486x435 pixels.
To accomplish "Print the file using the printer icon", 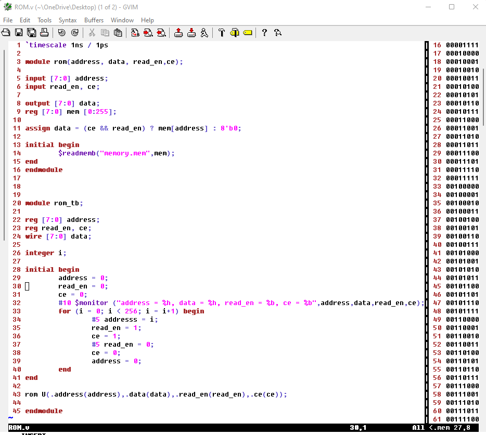I will pyautogui.click(x=44, y=33).
